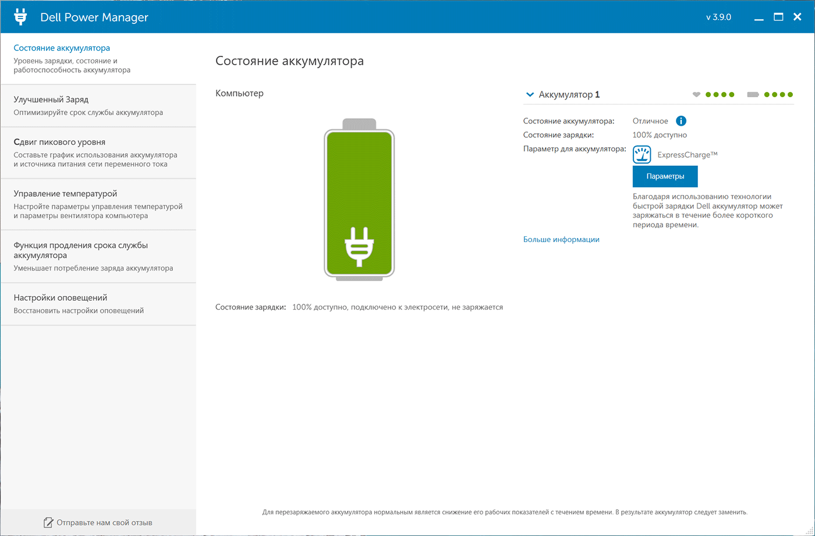This screenshot has height=536, width=815.
Task: Follow the "Больше информации" link
Action: click(561, 239)
